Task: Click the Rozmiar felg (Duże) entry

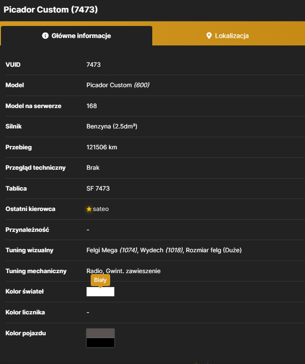Action: click(214, 250)
